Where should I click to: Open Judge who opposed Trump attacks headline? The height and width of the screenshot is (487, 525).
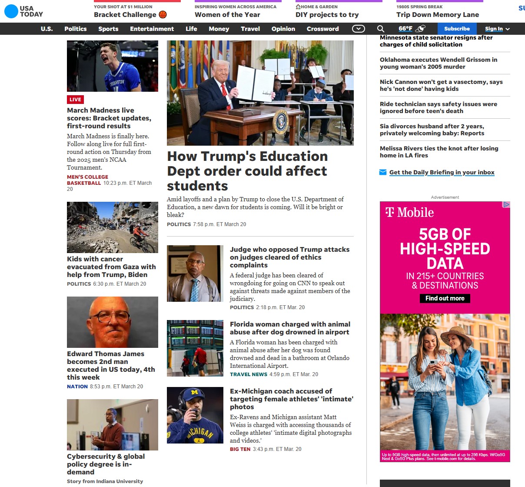coord(290,257)
